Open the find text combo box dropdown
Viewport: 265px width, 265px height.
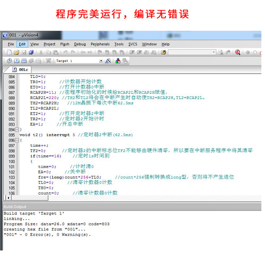(214, 52)
